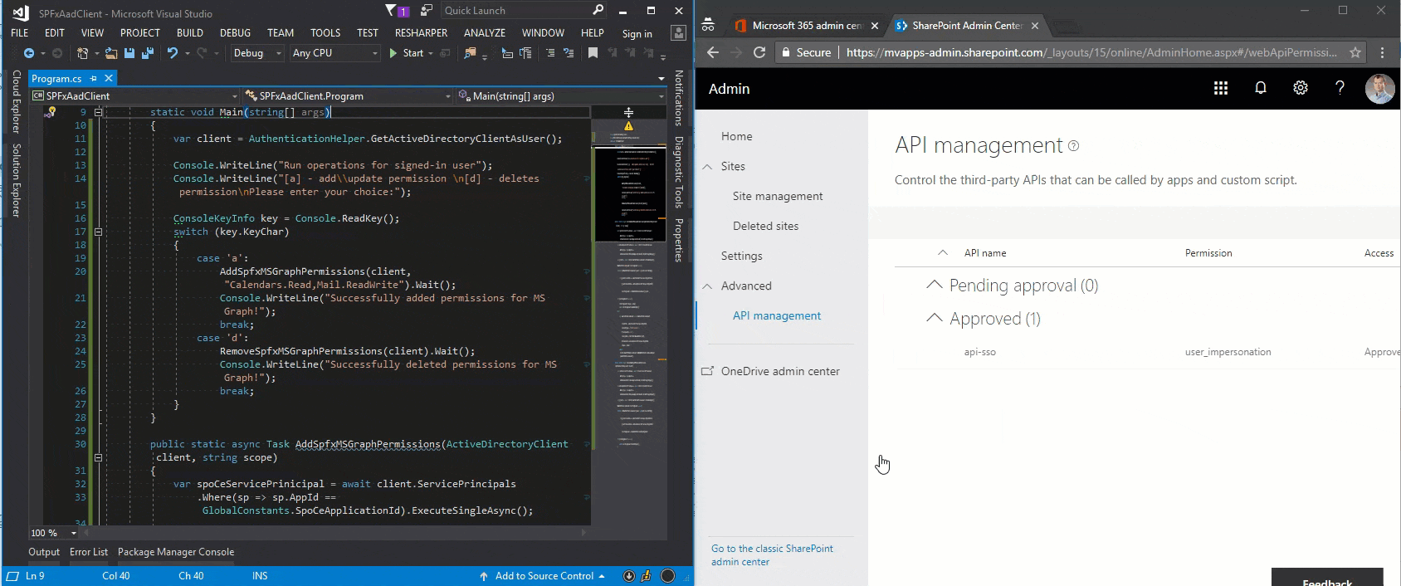This screenshot has height=586, width=1401.
Task: Toggle the bookmark icon in VS toolbar
Action: coord(593,53)
